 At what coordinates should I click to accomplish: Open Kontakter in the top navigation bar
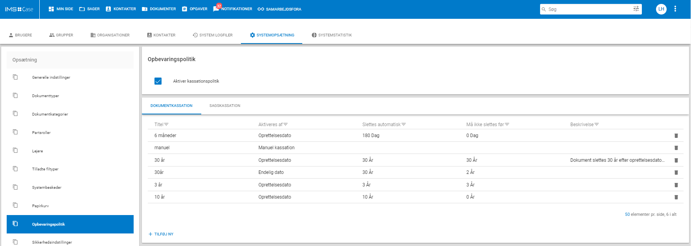pos(121,9)
